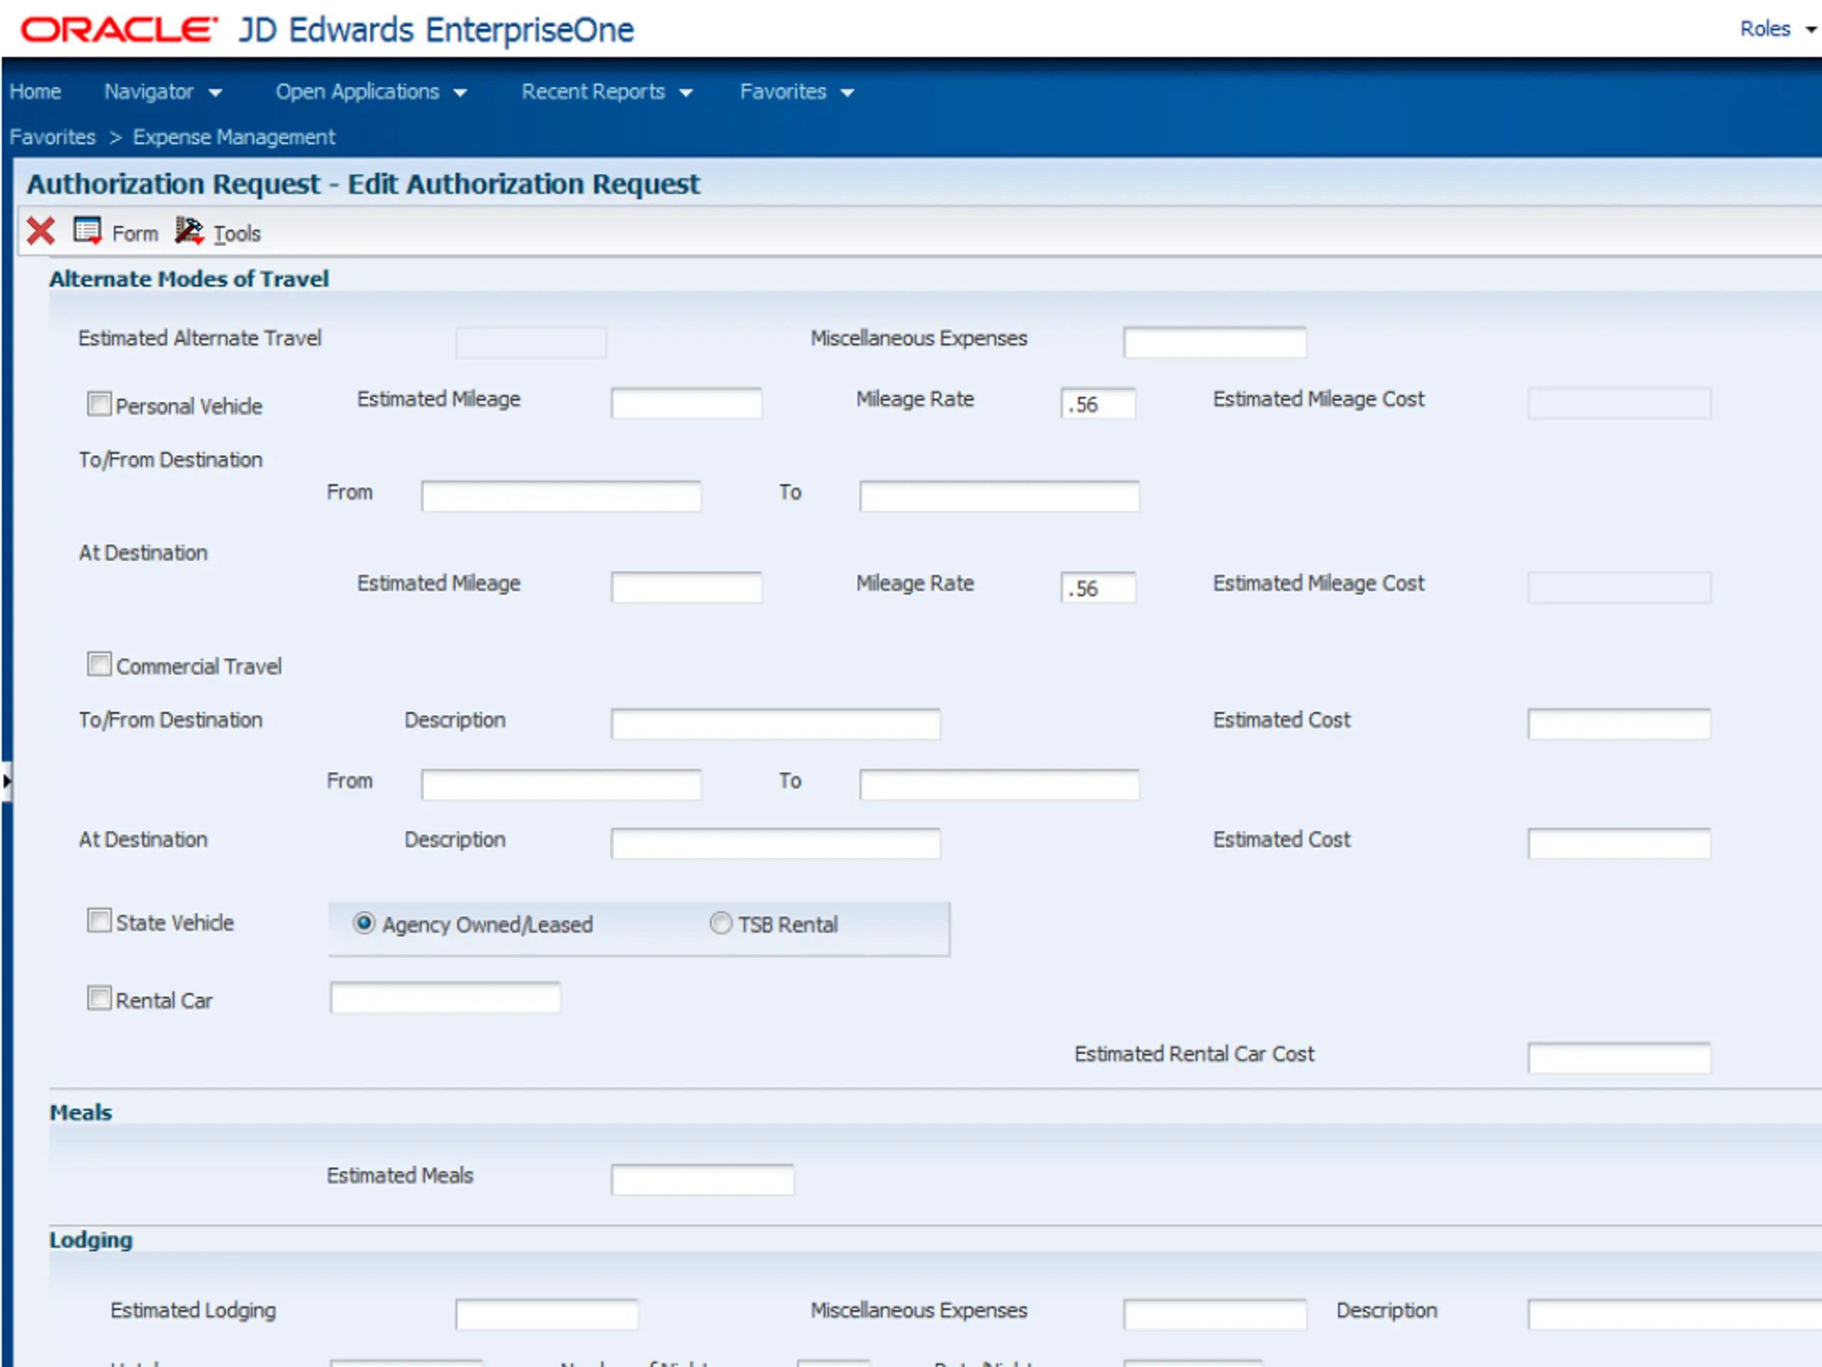
Task: Click Personal Vehicle To destination field
Action: 999,496
